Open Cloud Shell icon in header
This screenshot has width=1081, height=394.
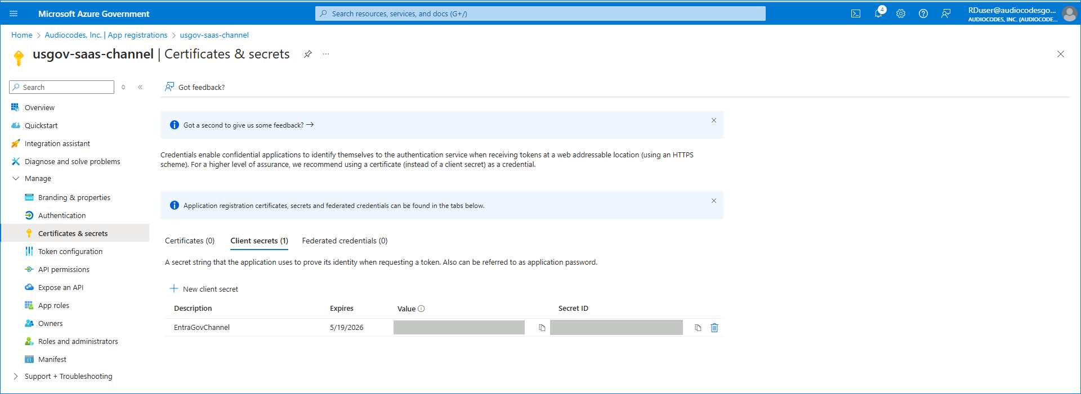tap(856, 13)
